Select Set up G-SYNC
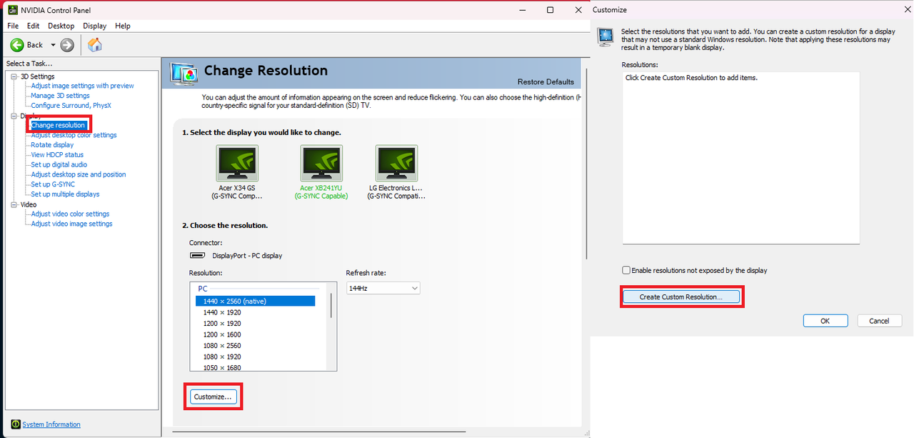 (x=53, y=184)
